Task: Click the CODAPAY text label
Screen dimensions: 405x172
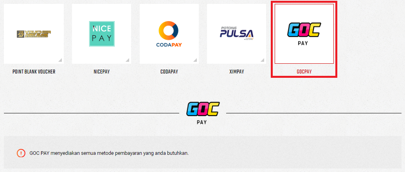Action: point(169,72)
